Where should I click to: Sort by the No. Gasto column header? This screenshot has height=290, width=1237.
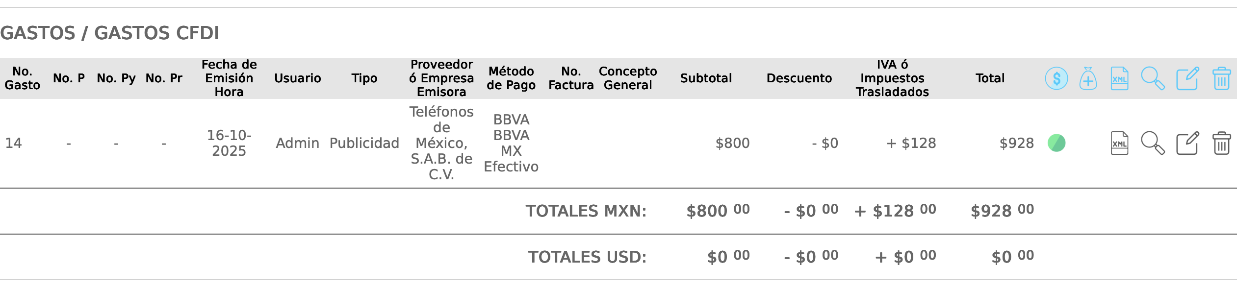(x=22, y=78)
